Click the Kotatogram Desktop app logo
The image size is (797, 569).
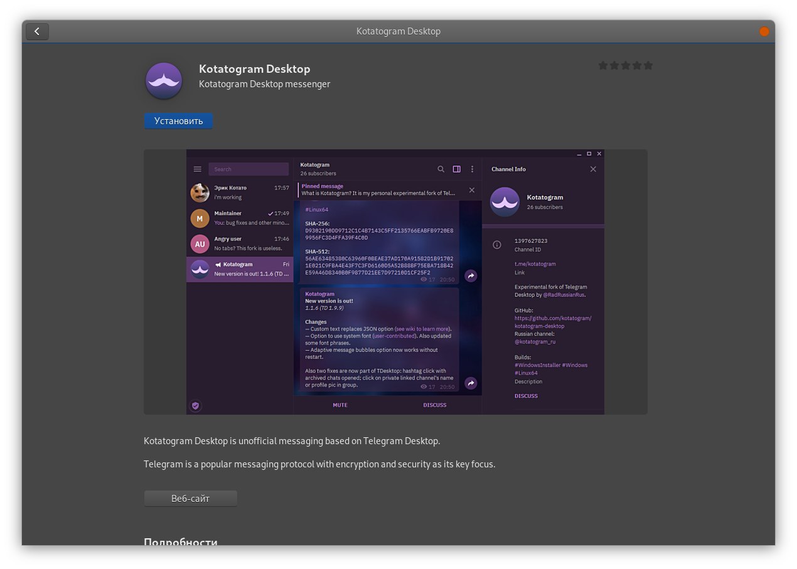[164, 81]
